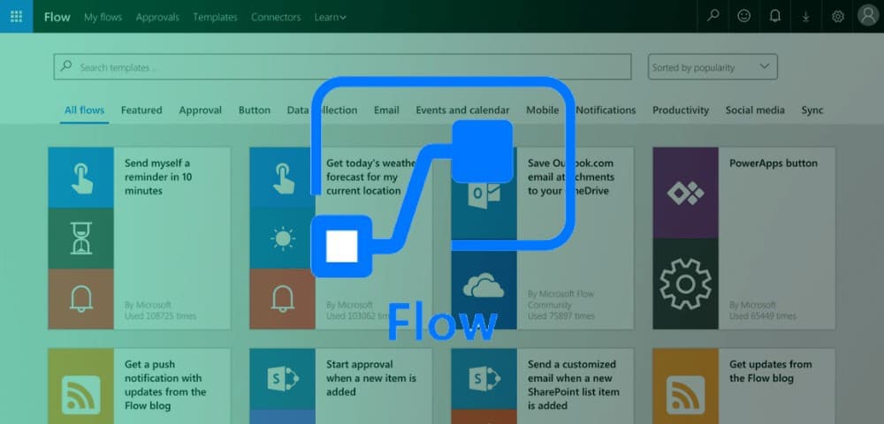Open Connectors in the top navigation
884x424 pixels.
point(276,17)
